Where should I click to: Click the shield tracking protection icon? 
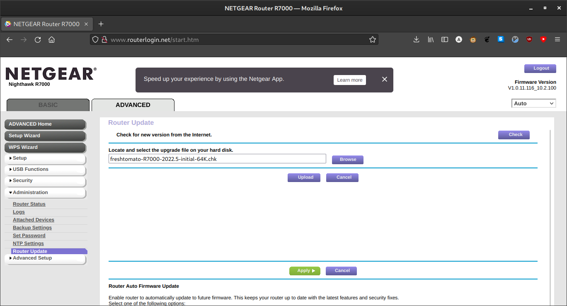click(x=95, y=39)
